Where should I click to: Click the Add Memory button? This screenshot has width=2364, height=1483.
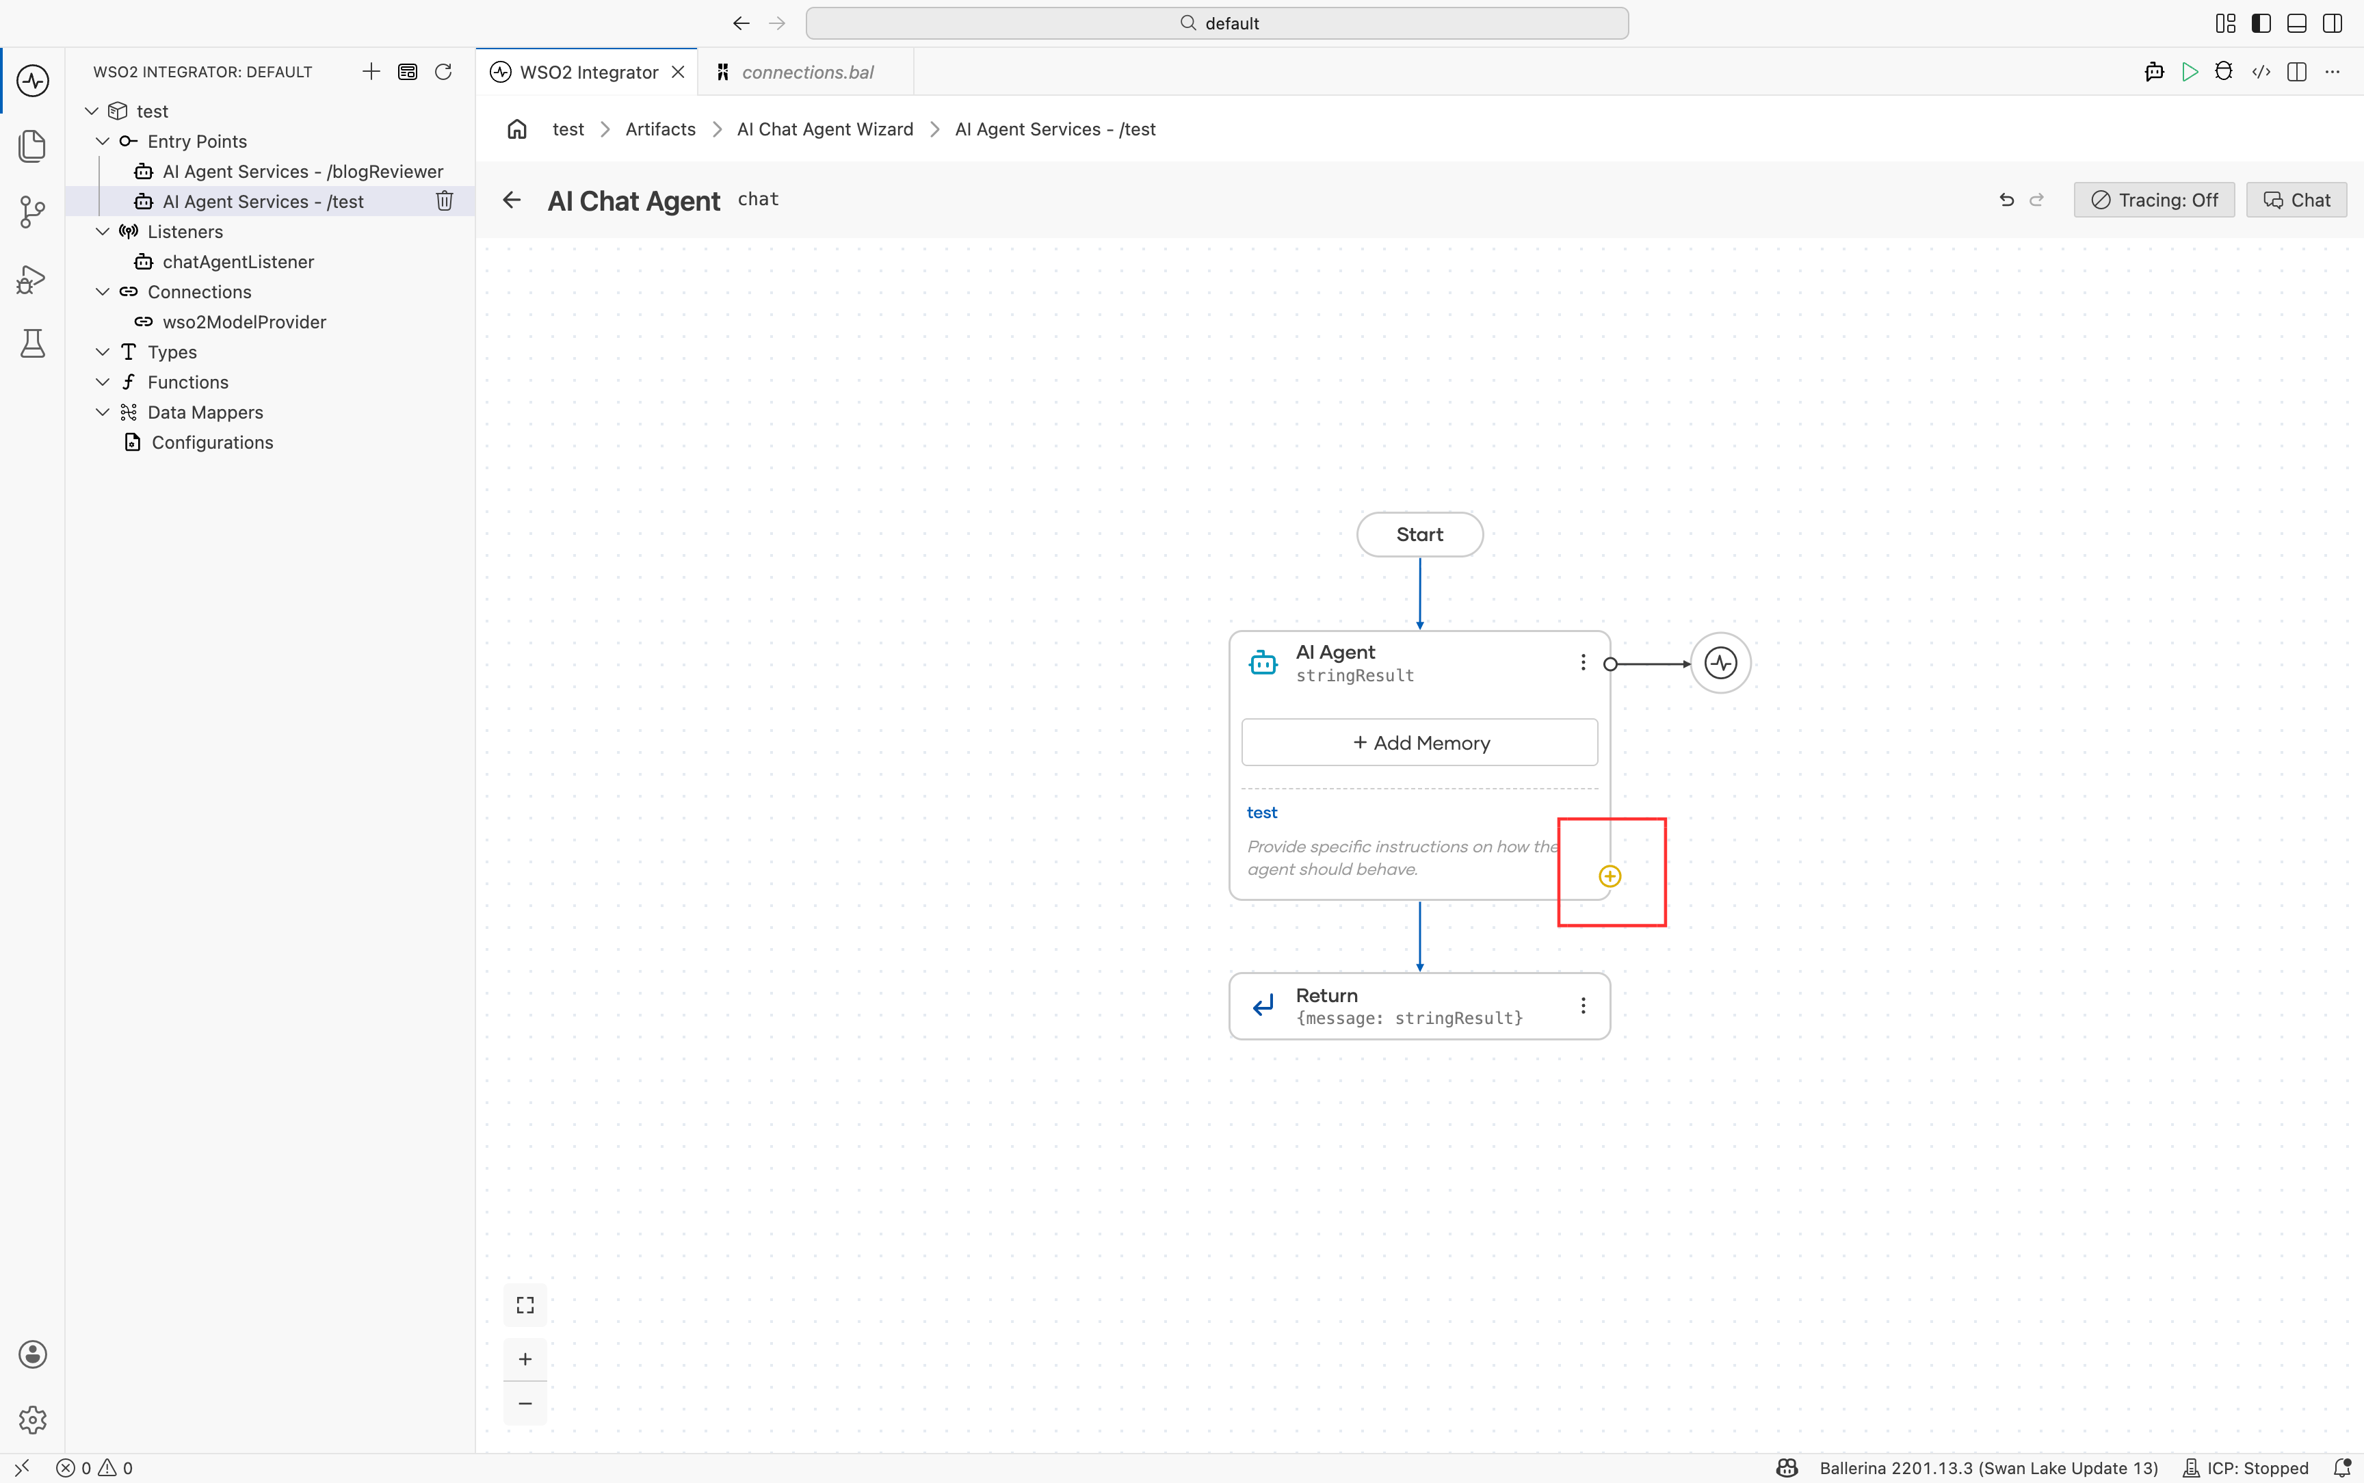click(x=1420, y=742)
